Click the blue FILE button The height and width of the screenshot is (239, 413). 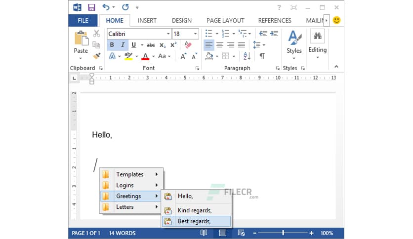coord(83,21)
